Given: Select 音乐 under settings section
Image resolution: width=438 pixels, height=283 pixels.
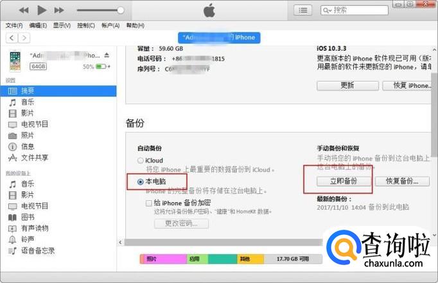Looking at the screenshot, I should tap(28, 102).
